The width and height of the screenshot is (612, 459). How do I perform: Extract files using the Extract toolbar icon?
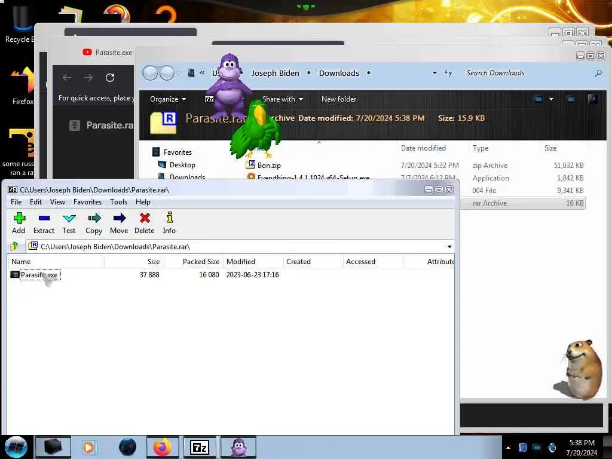click(x=44, y=223)
